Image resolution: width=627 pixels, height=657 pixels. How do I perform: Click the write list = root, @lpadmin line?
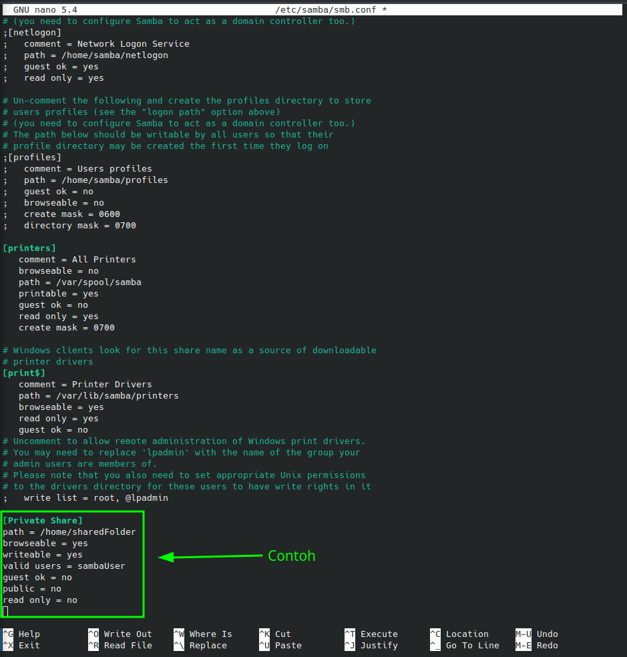point(96,498)
